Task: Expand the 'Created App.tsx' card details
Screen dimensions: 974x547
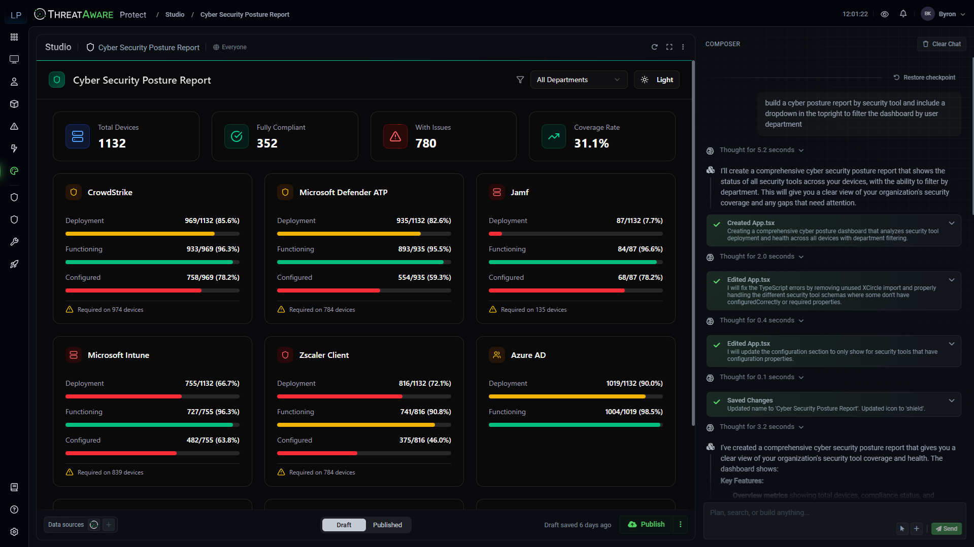Action: 952,223
